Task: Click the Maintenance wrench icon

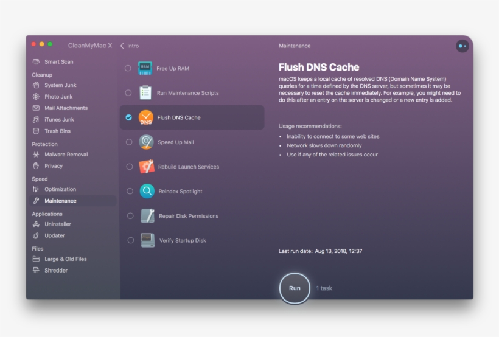Action: (x=36, y=201)
